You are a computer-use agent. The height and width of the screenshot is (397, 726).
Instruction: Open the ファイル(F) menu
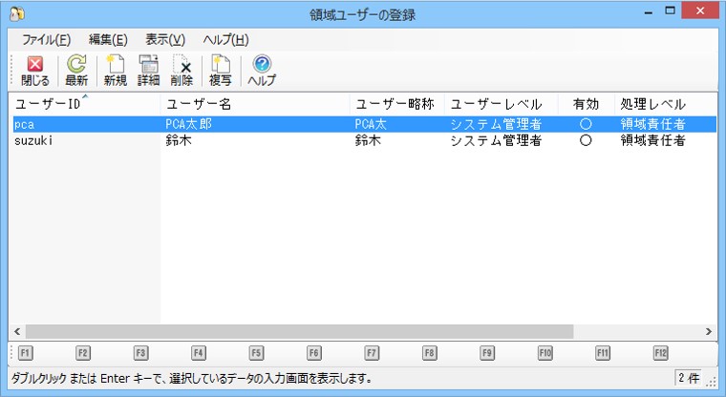[x=46, y=40]
